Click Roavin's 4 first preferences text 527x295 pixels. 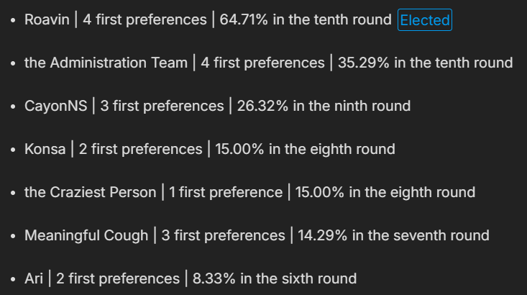(x=145, y=20)
